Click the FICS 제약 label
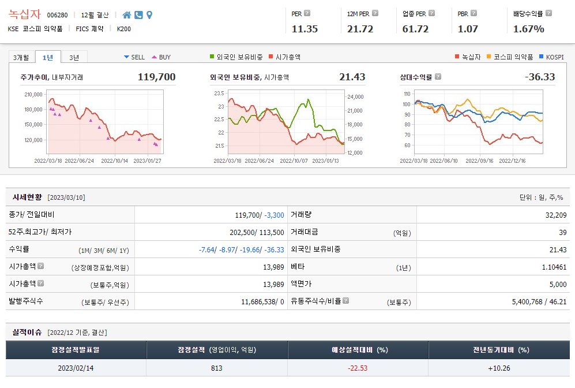Viewport: 575px width, 388px height. [x=89, y=29]
